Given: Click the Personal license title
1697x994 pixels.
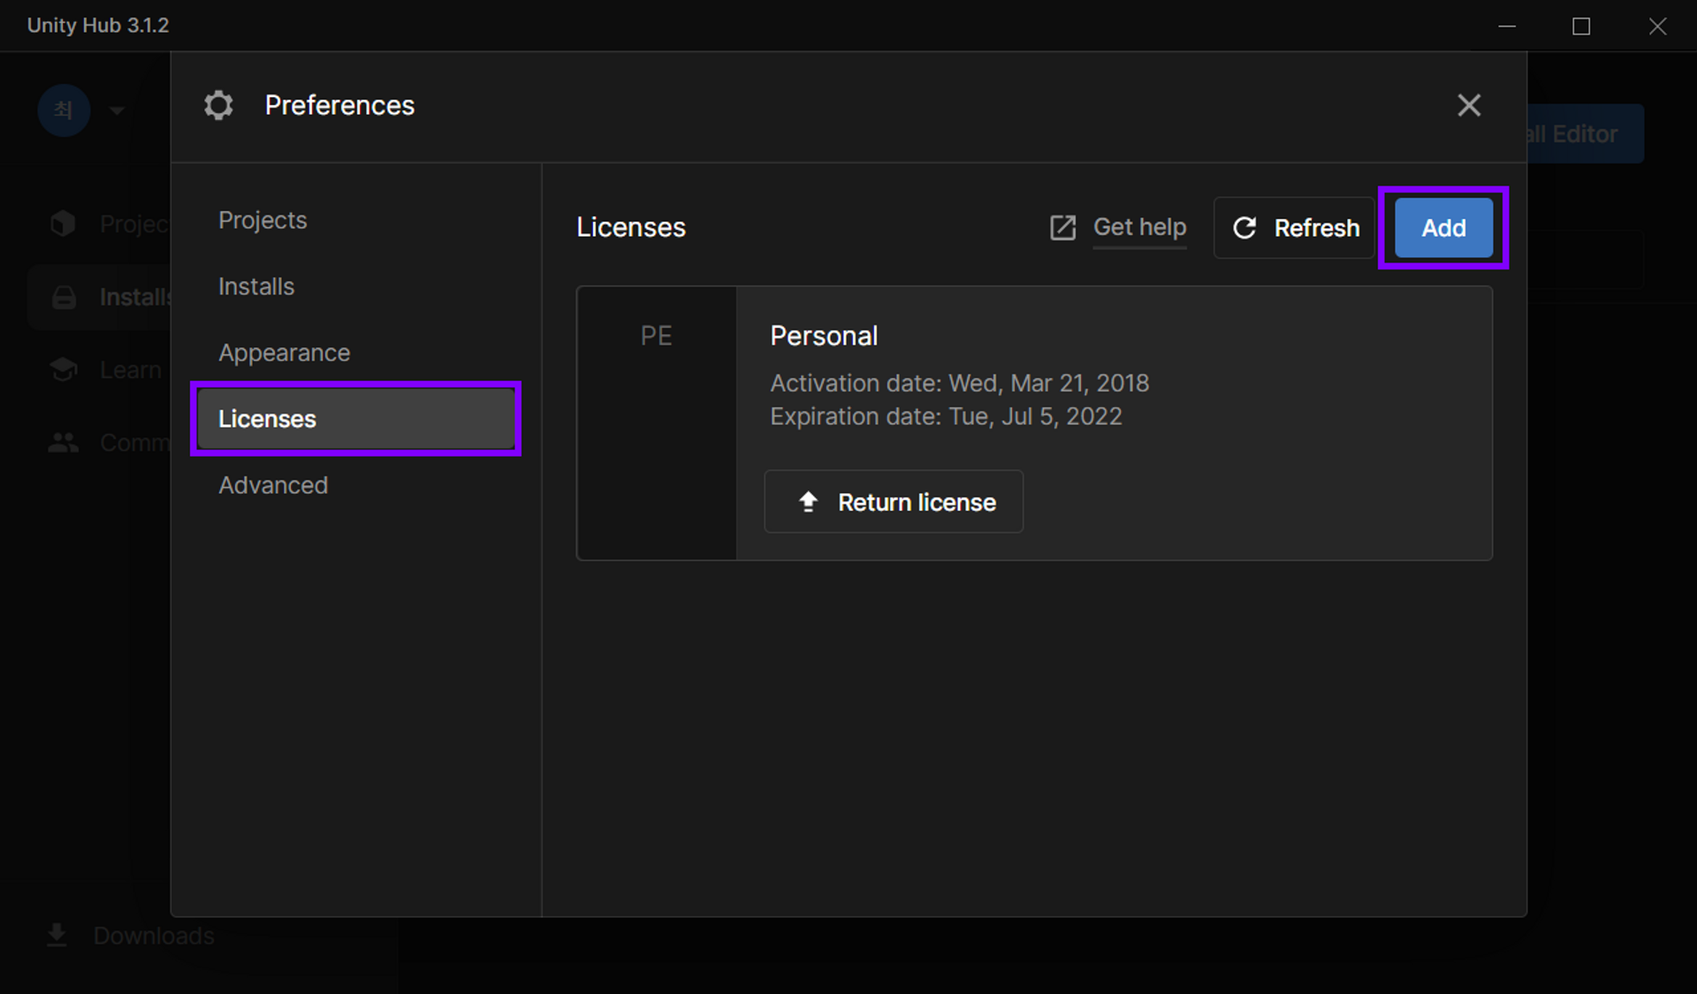Looking at the screenshot, I should (824, 336).
